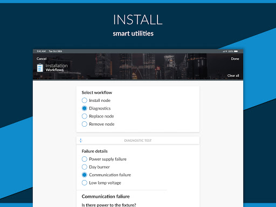The image size is (276, 207).
Task: Click the time display in status bar
Action: [x=41, y=51]
